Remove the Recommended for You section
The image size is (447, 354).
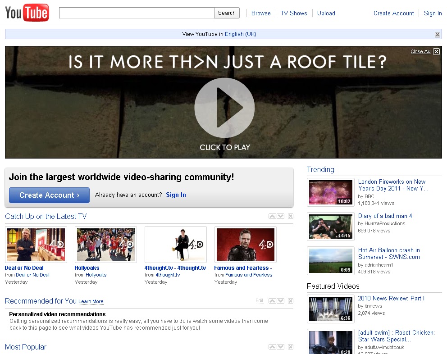point(291,301)
